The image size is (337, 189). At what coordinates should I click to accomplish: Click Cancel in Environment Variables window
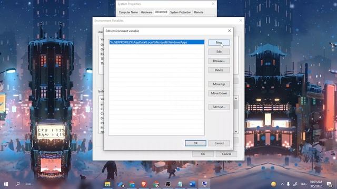coord(226,154)
